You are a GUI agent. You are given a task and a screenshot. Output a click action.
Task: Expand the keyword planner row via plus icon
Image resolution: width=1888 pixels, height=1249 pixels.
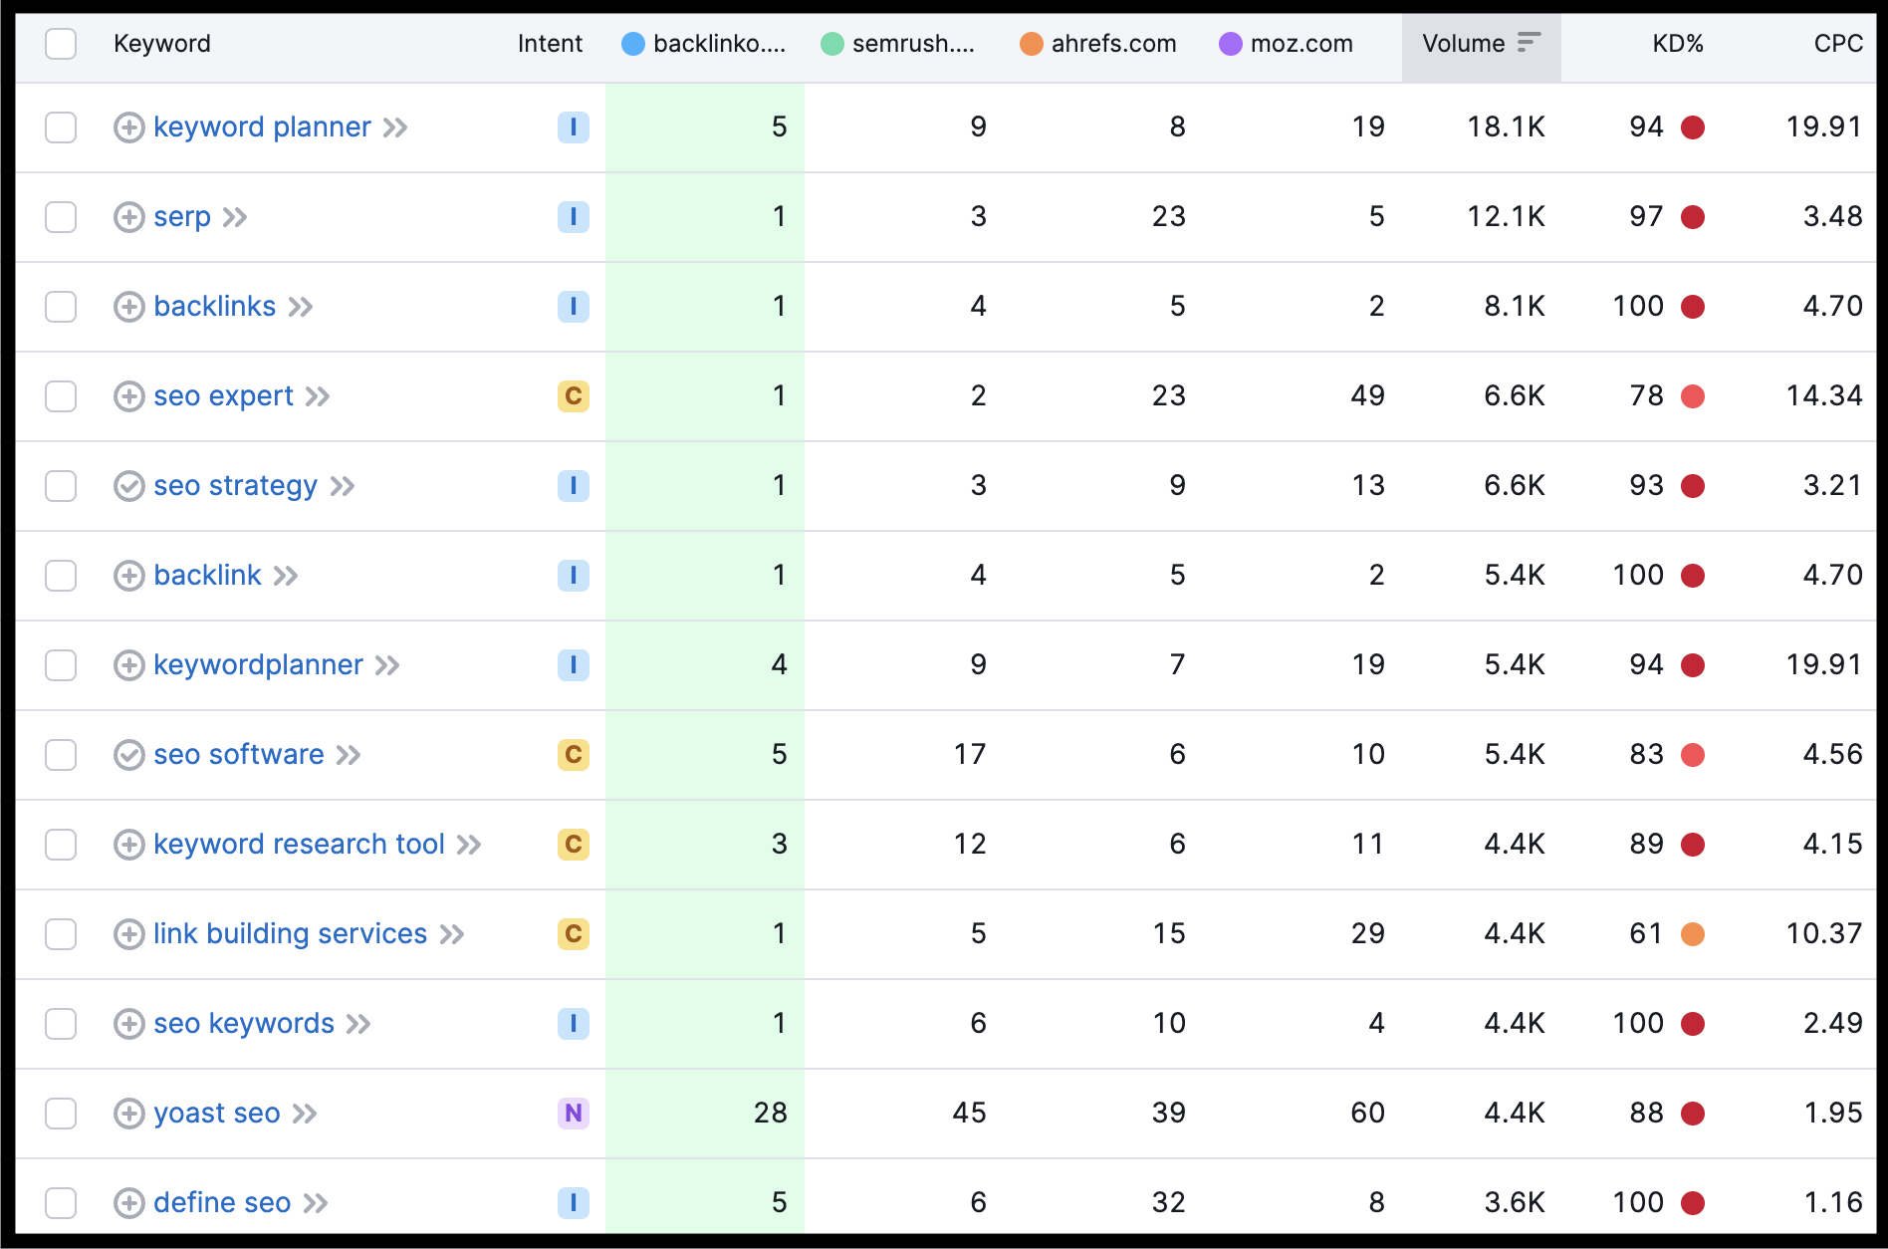(129, 127)
